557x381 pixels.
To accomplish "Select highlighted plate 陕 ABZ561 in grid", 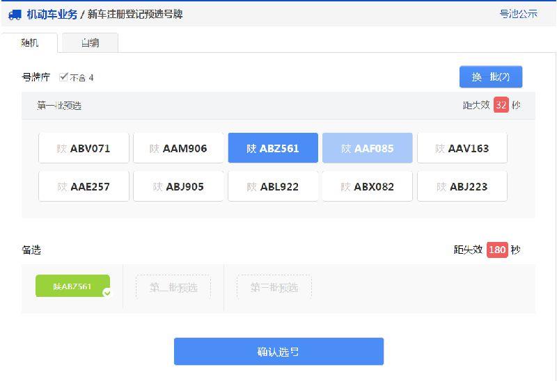I will [273, 148].
